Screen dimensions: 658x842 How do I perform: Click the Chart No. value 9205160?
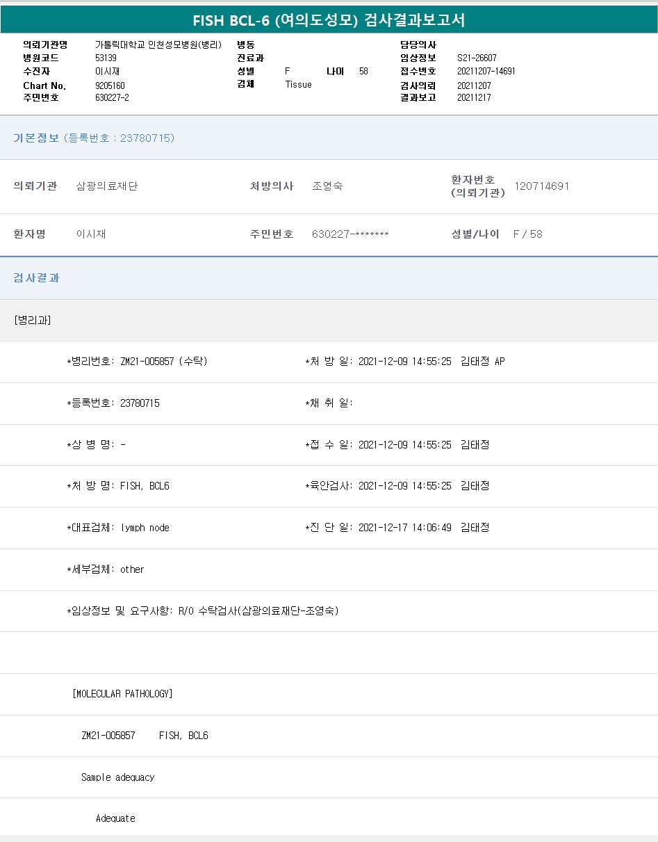point(110,86)
